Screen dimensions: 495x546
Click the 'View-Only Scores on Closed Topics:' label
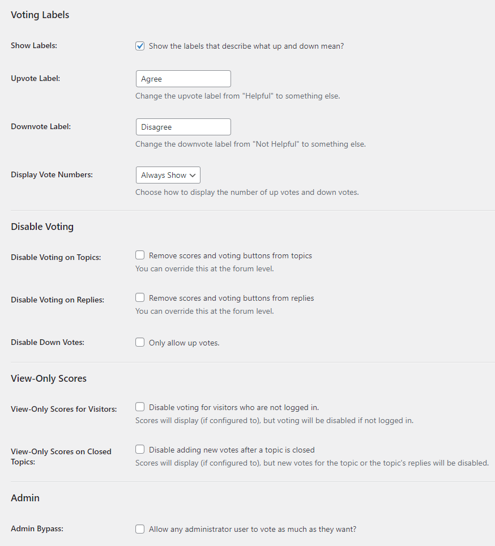click(x=61, y=457)
